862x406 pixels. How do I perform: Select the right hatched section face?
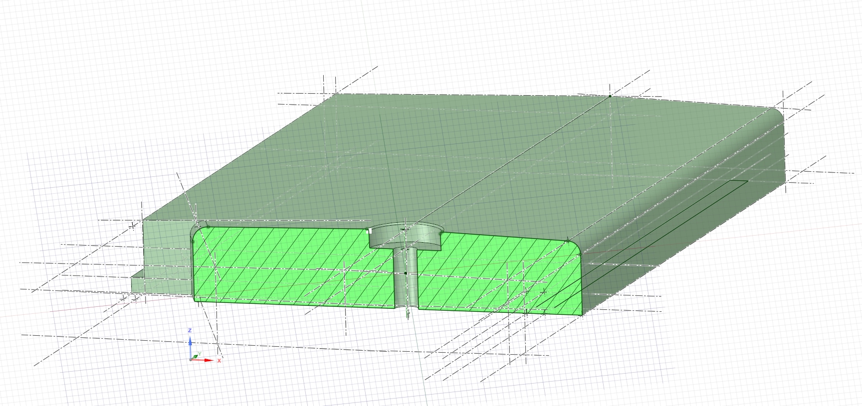coord(499,274)
